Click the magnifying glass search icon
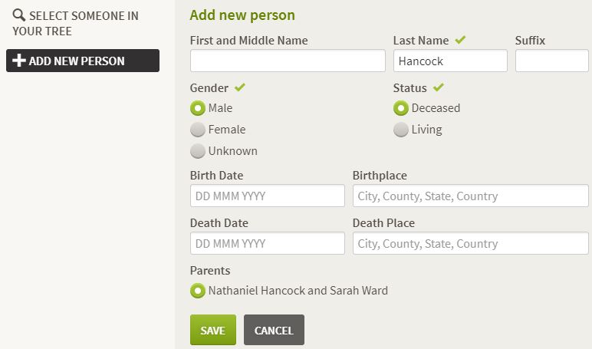The width and height of the screenshot is (592, 349). 18,15
